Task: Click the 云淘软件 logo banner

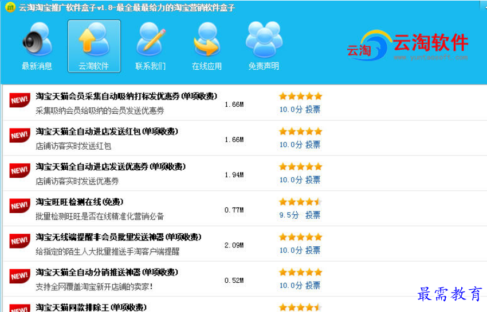Action: pos(407,46)
